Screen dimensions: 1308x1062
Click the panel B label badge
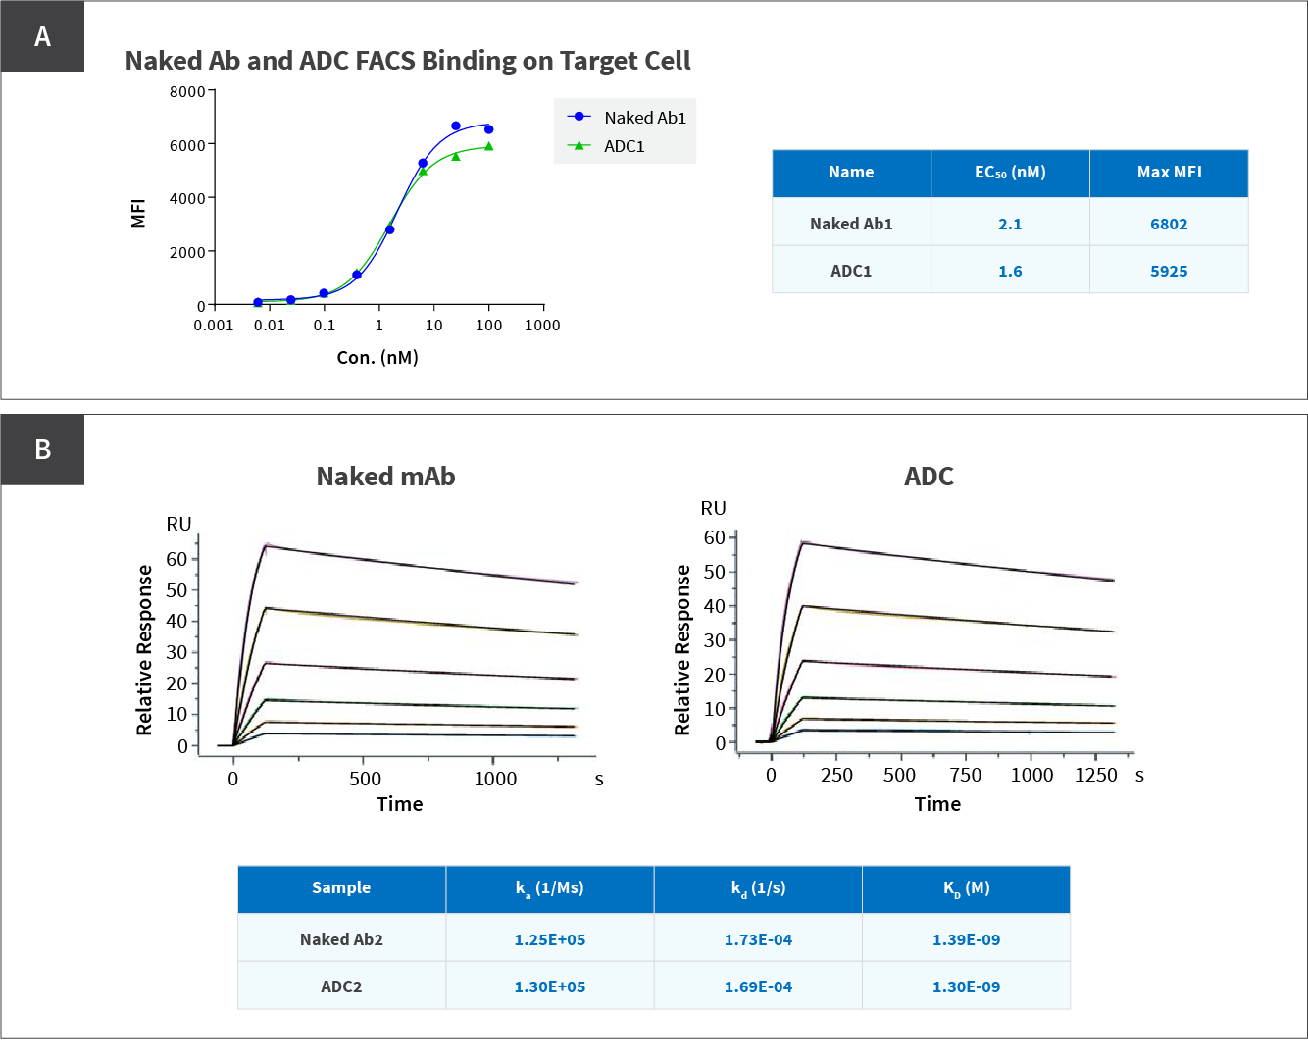coord(42,449)
